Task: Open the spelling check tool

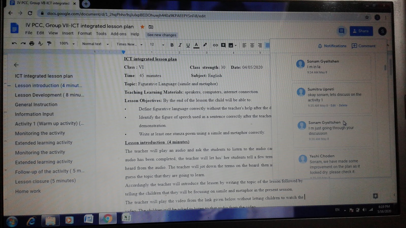Action: click(40, 44)
